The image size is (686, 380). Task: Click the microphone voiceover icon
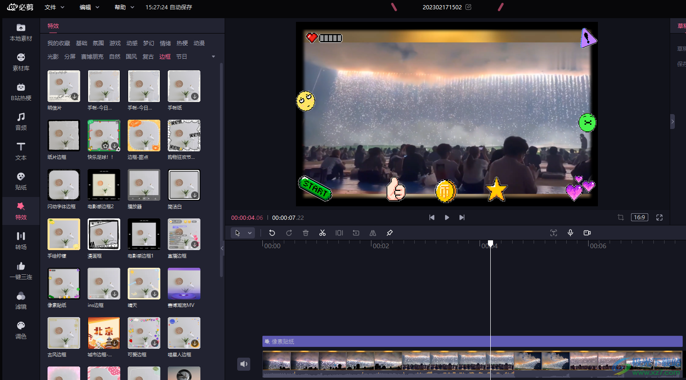tap(570, 233)
